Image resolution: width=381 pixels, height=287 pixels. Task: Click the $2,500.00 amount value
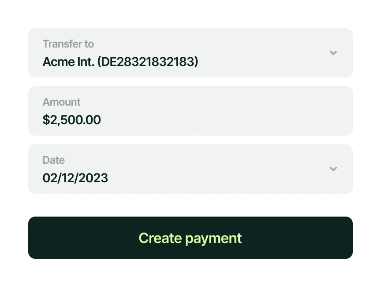[x=71, y=120]
